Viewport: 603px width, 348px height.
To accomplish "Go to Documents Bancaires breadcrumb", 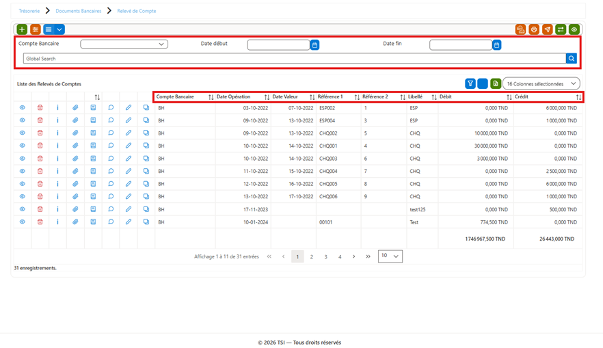I will coord(79,11).
